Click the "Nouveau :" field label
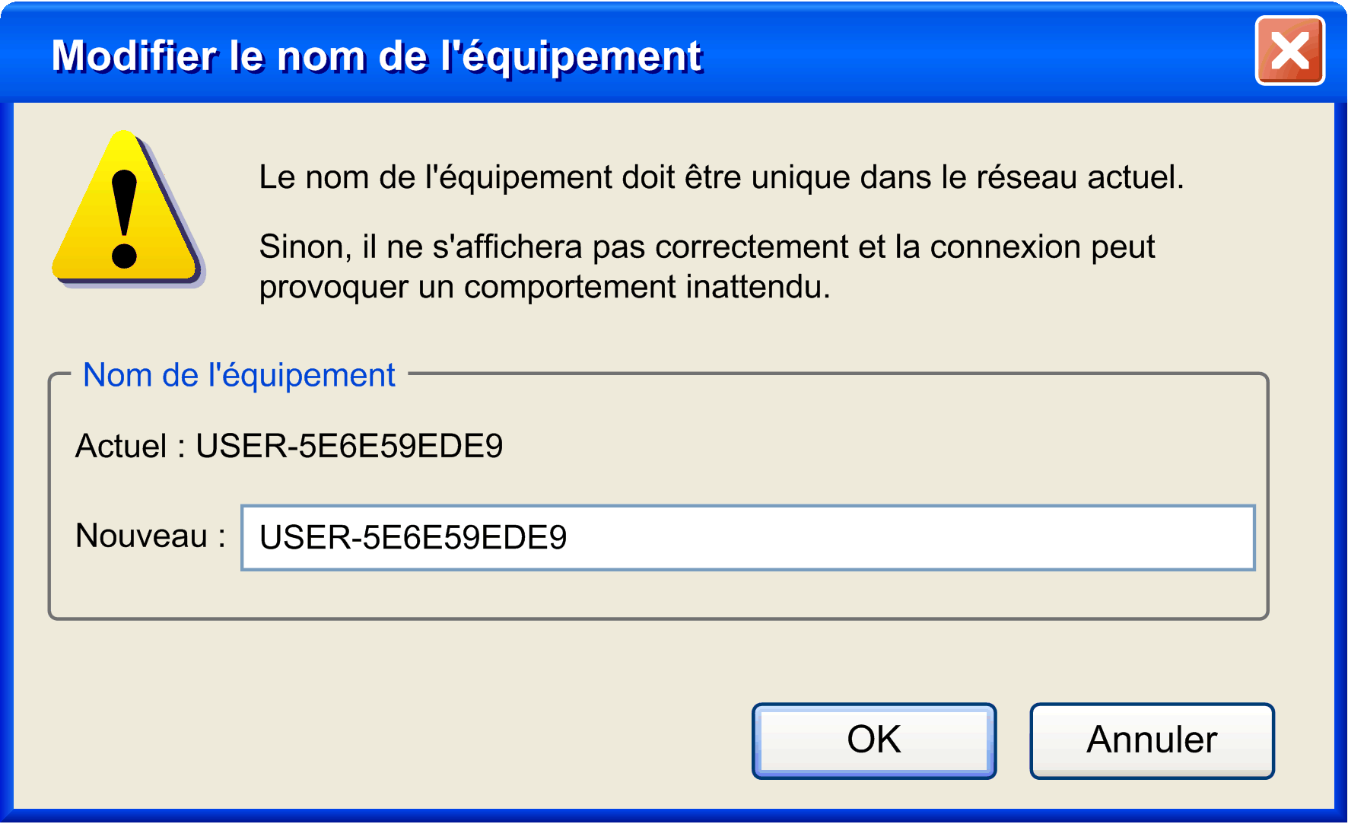The image size is (1348, 824). point(150,536)
